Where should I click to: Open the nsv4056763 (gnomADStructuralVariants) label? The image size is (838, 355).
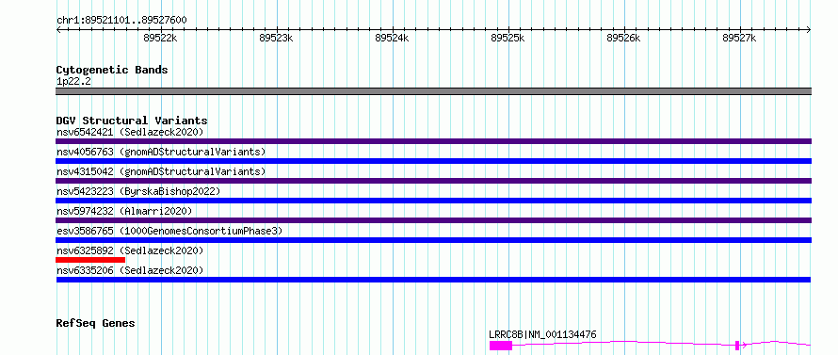point(161,152)
